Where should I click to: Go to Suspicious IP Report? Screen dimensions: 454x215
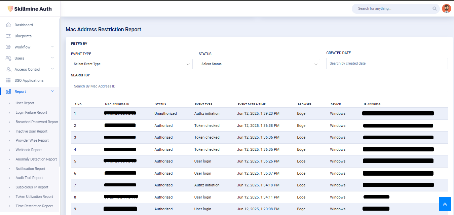32,187
